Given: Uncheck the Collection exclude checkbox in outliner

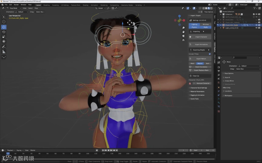Looking at the screenshot, I should [254, 14].
